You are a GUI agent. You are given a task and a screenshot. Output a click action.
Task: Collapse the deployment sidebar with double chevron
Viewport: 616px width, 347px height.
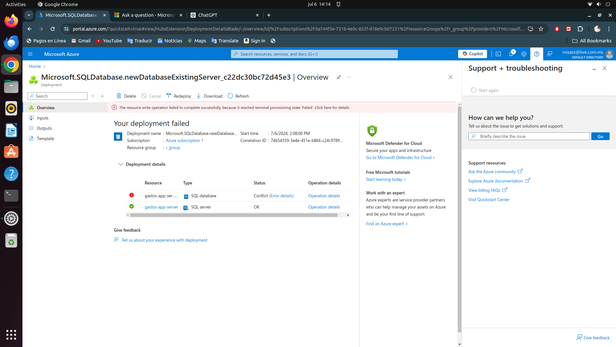coord(103,96)
